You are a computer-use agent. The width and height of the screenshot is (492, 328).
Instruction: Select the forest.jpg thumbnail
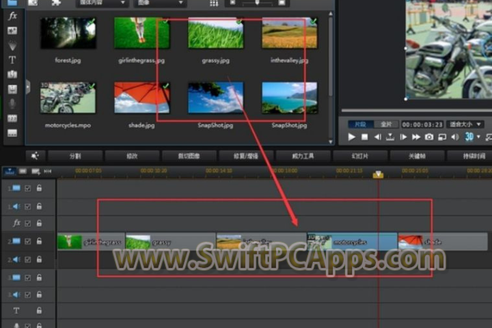(68, 33)
